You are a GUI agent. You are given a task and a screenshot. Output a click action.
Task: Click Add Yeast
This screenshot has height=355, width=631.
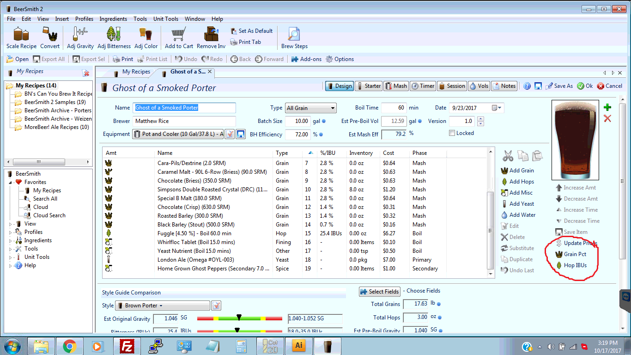tap(517, 204)
